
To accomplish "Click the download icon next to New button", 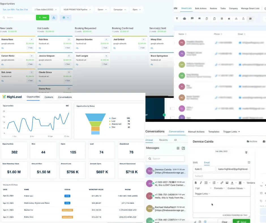I will coord(54,18).
